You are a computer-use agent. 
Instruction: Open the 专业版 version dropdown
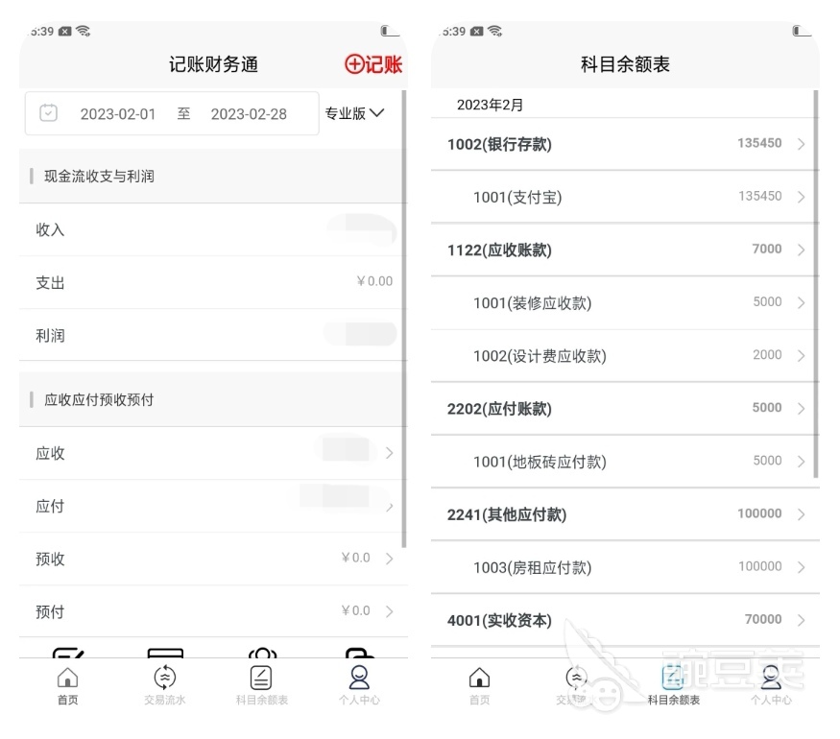[x=355, y=113]
